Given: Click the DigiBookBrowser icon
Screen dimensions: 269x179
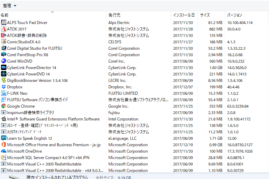Looking at the screenshot, I should (x=4, y=81).
